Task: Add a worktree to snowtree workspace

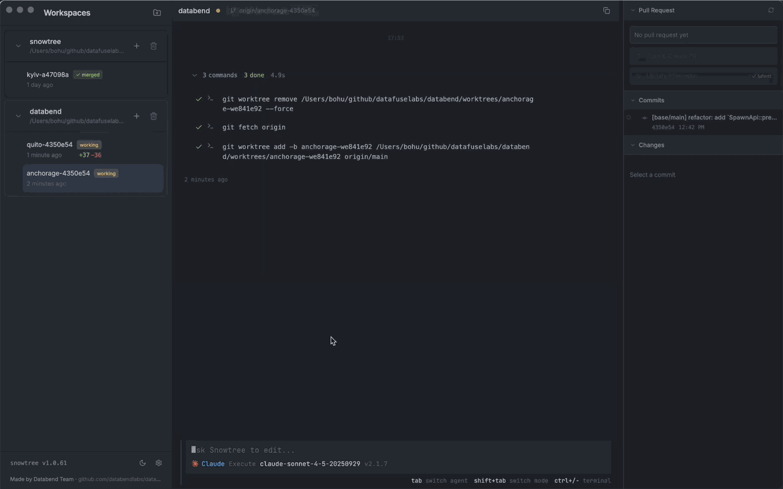Action: tap(136, 45)
